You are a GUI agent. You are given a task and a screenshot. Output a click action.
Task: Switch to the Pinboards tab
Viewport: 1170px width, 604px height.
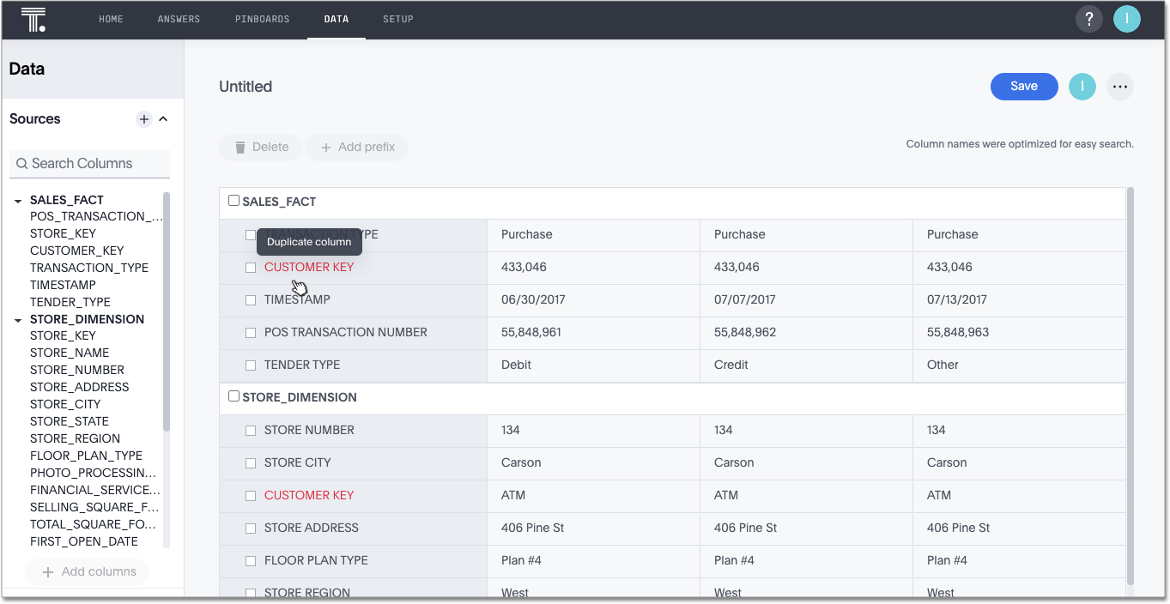262,19
